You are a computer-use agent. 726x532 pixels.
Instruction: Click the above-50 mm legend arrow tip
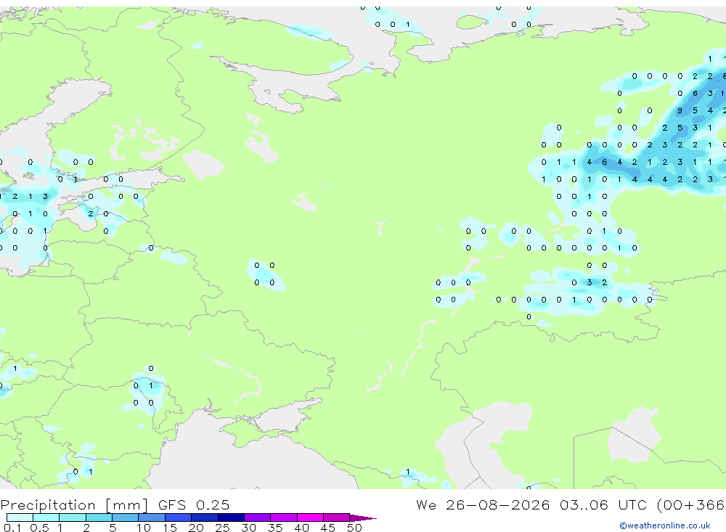click(364, 517)
